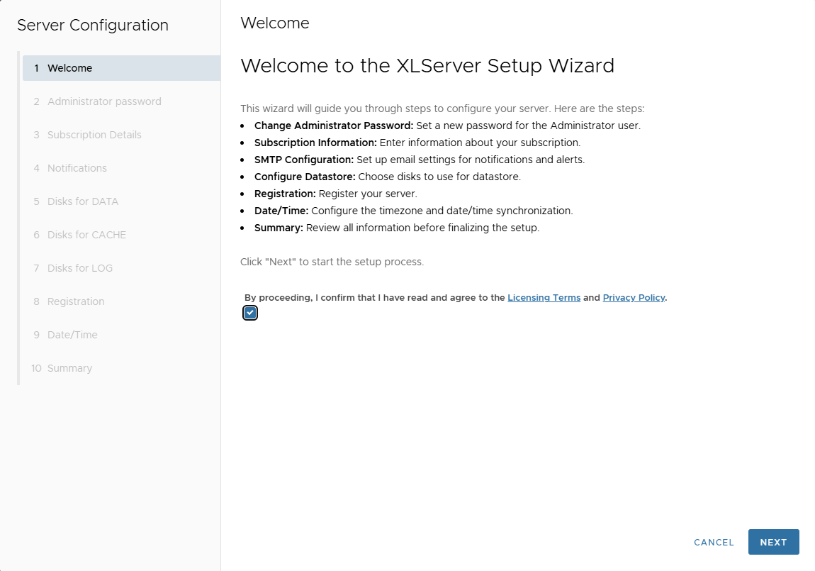Open the Licensing Terms link
Viewport: 815px width, 571px height.
point(544,297)
